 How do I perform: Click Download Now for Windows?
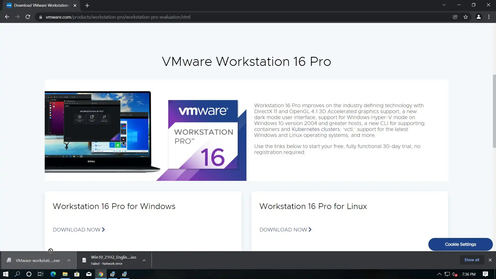coord(79,230)
